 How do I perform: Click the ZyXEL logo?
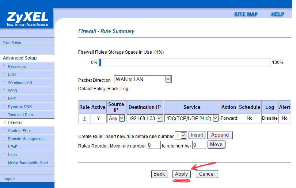coord(27,19)
